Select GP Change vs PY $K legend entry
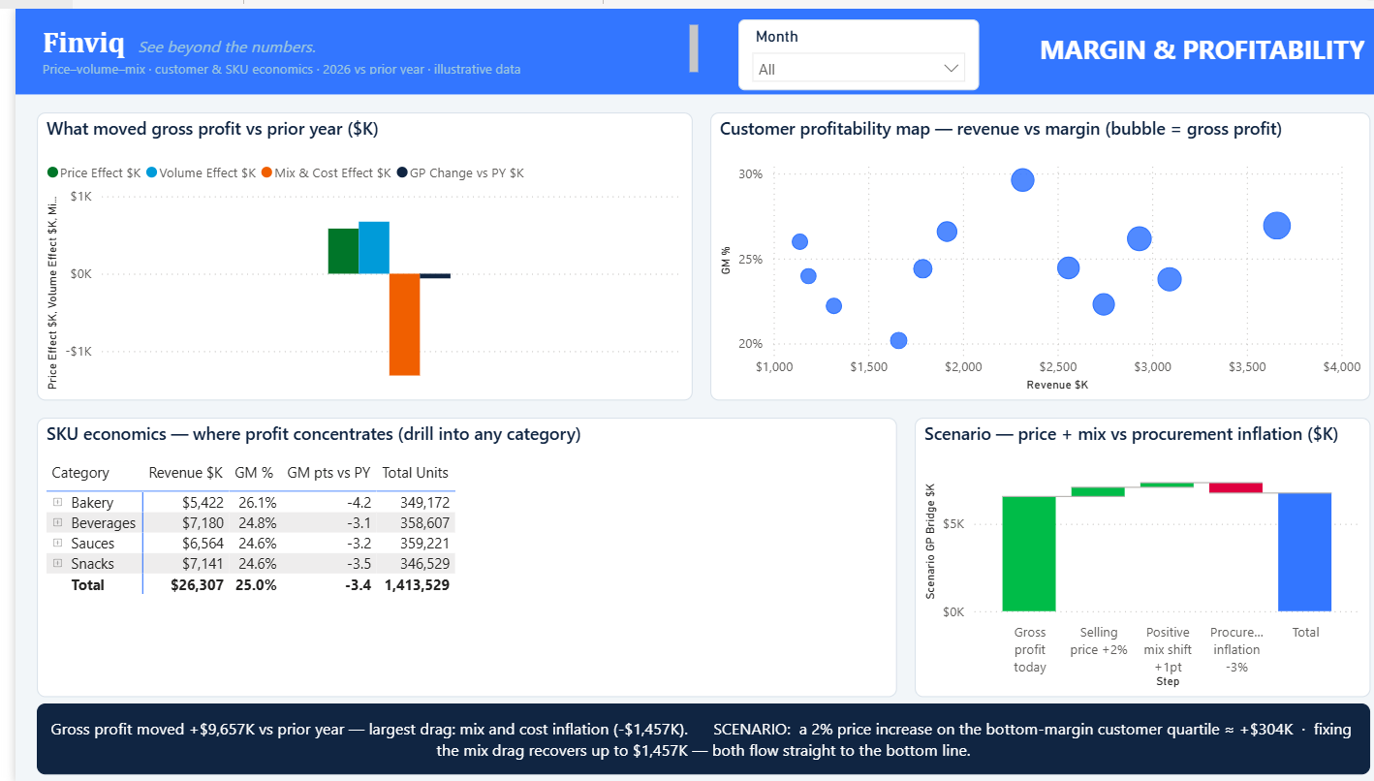 pyautogui.click(x=460, y=172)
